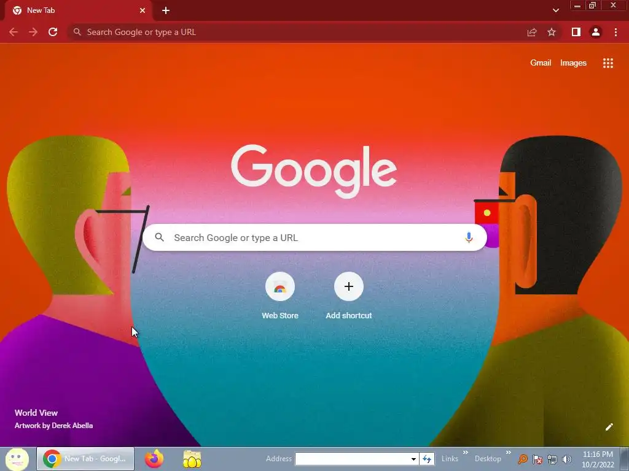The height and width of the screenshot is (471, 629).
Task: Open Artwork by Derek Abella link
Action: click(x=54, y=426)
